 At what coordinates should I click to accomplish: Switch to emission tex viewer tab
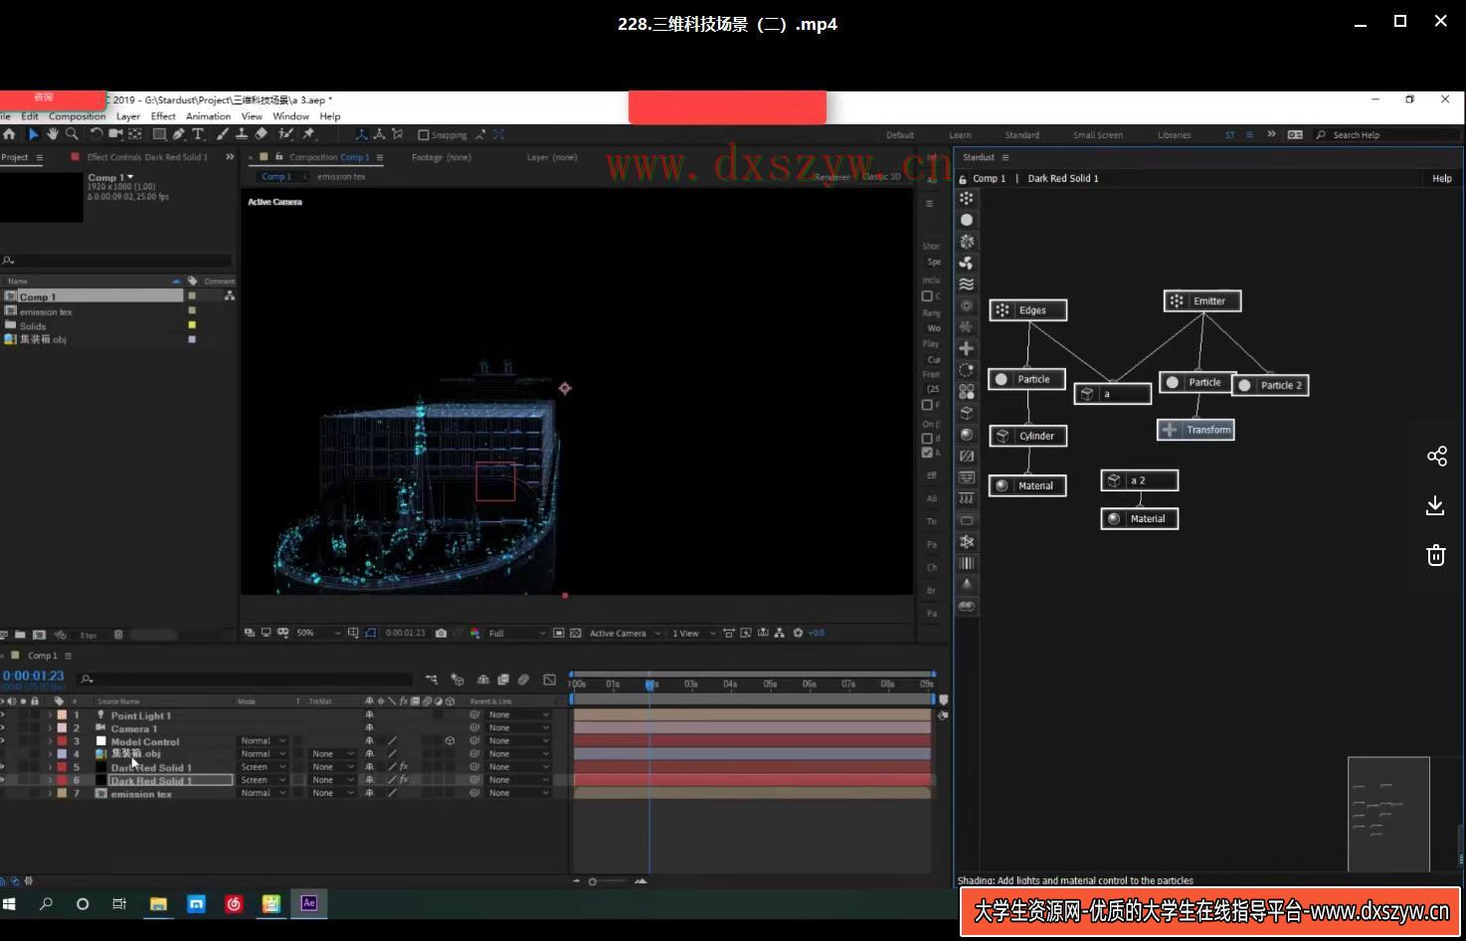click(x=341, y=177)
